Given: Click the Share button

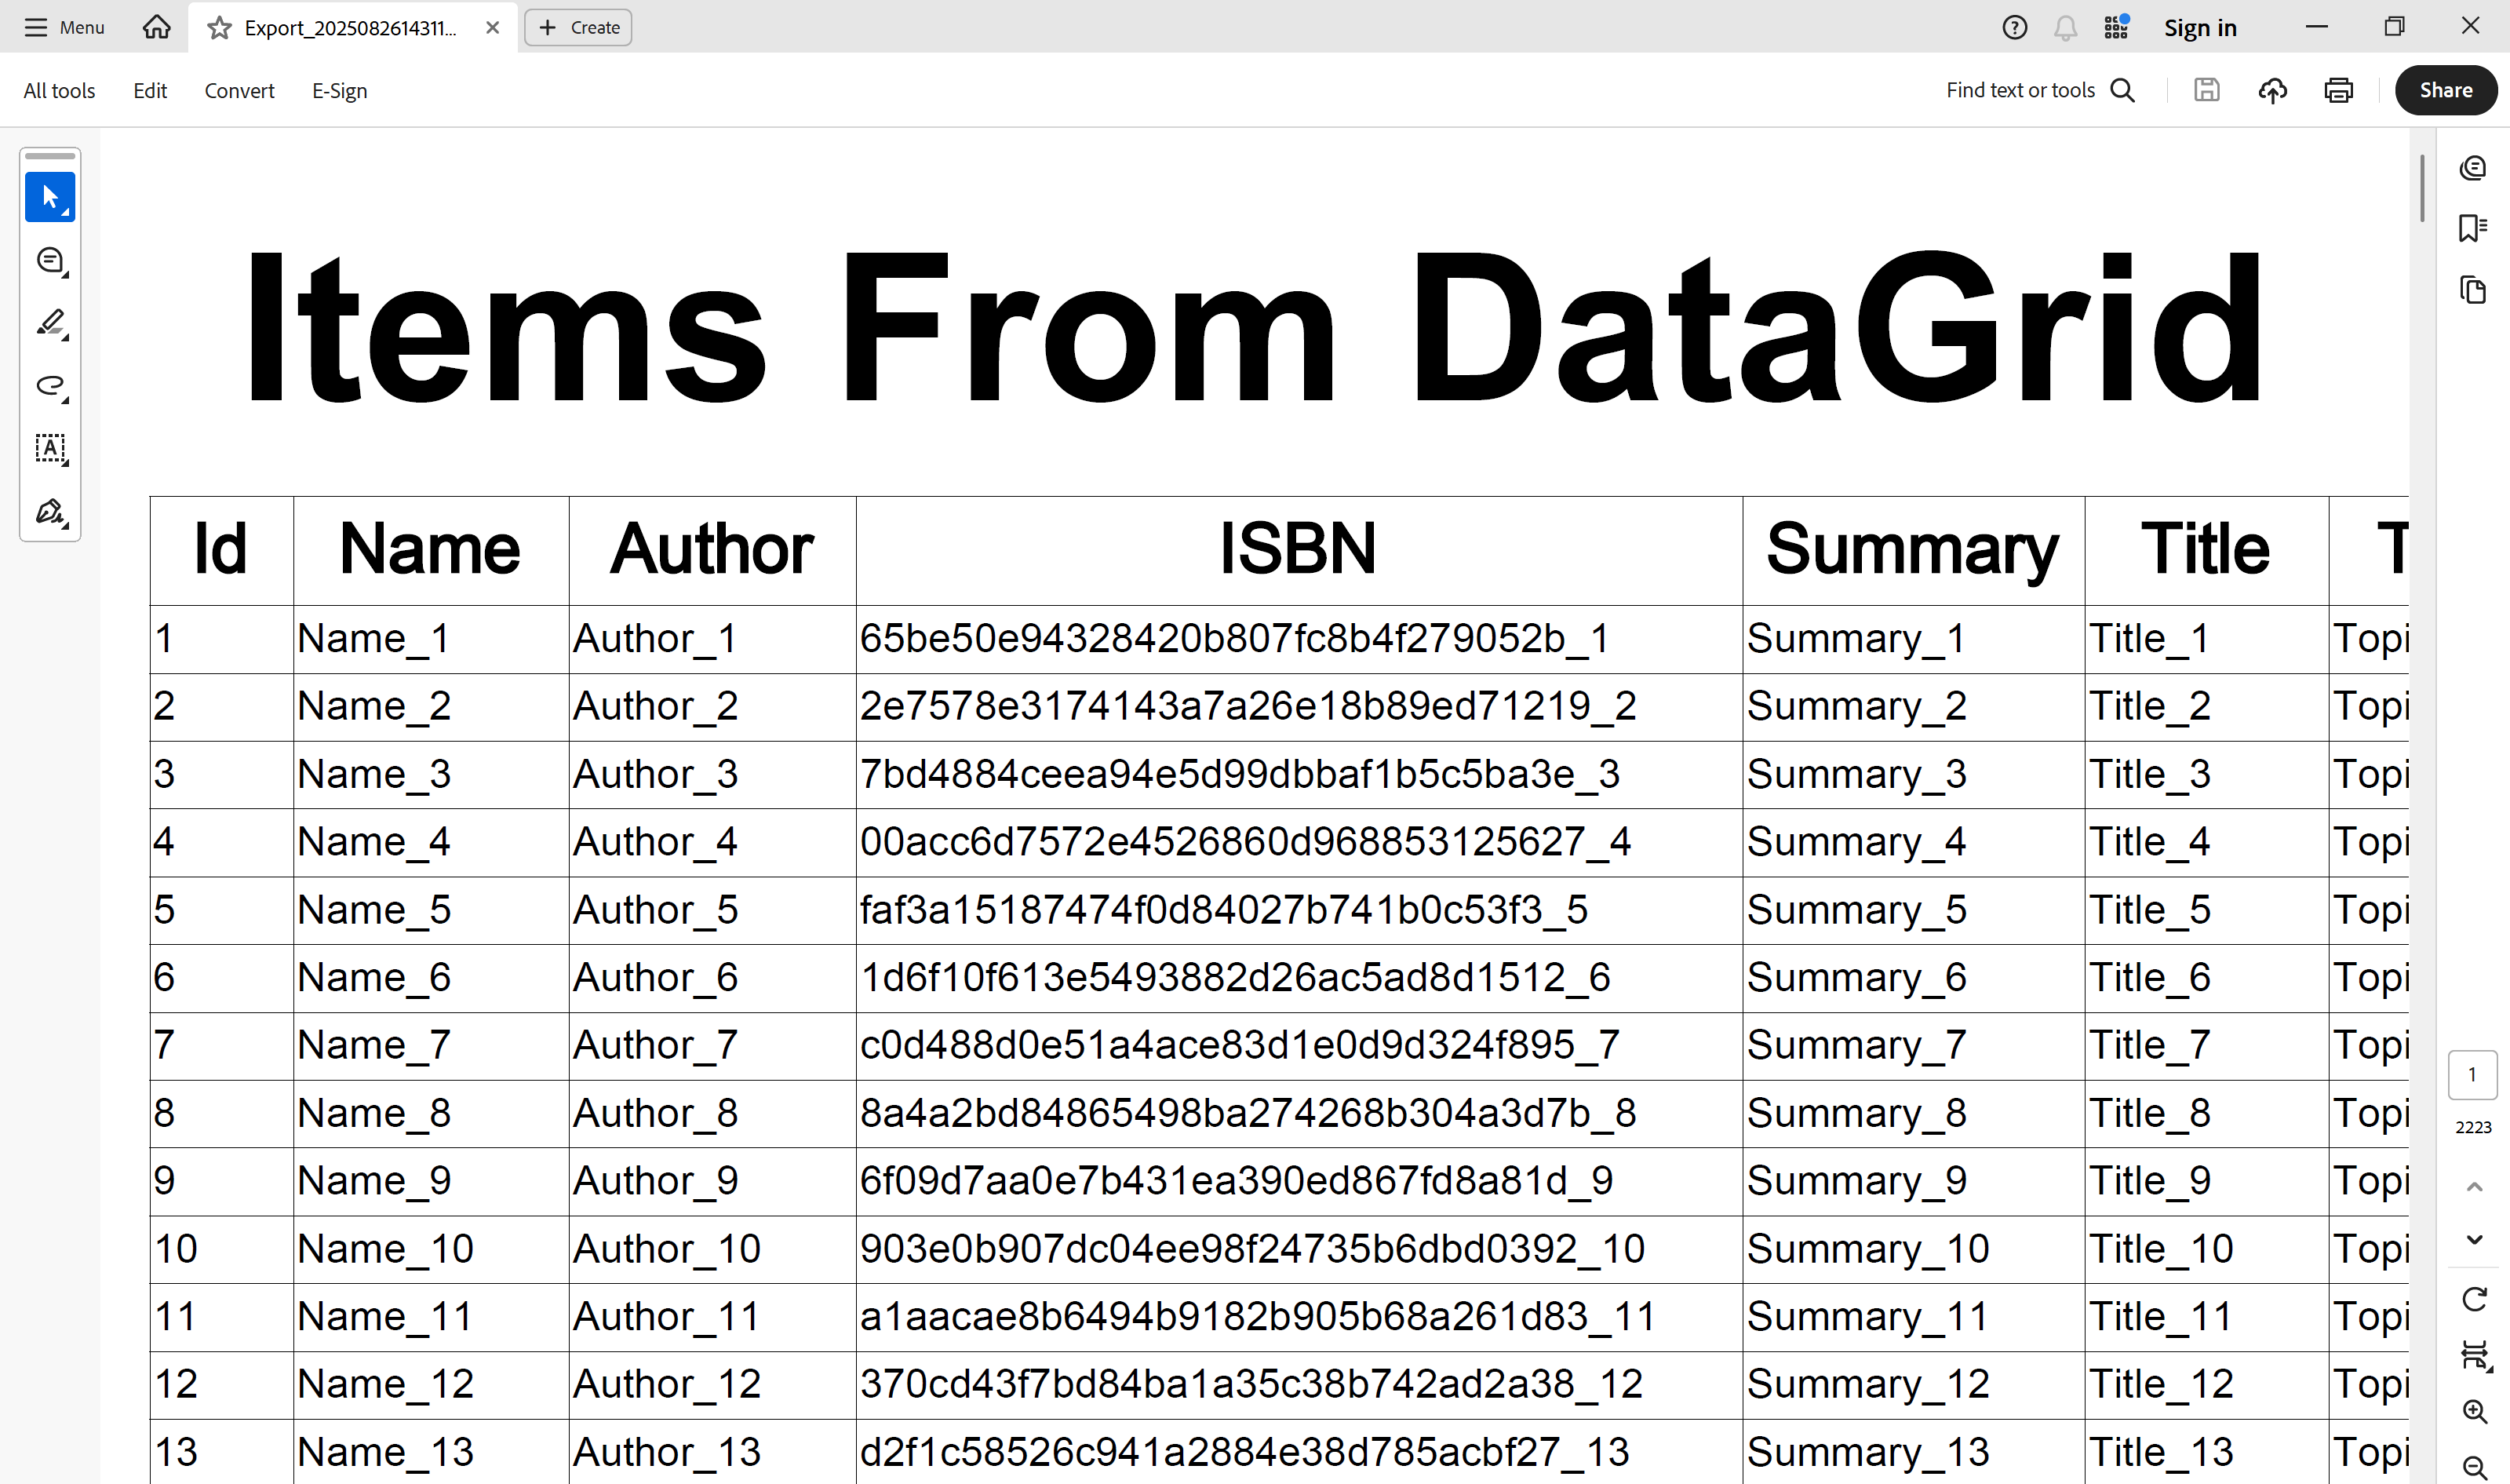Looking at the screenshot, I should [2445, 90].
